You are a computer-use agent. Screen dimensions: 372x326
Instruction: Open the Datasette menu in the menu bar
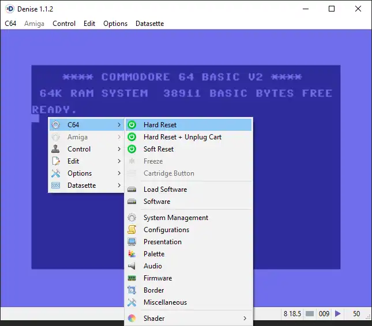[x=150, y=24]
